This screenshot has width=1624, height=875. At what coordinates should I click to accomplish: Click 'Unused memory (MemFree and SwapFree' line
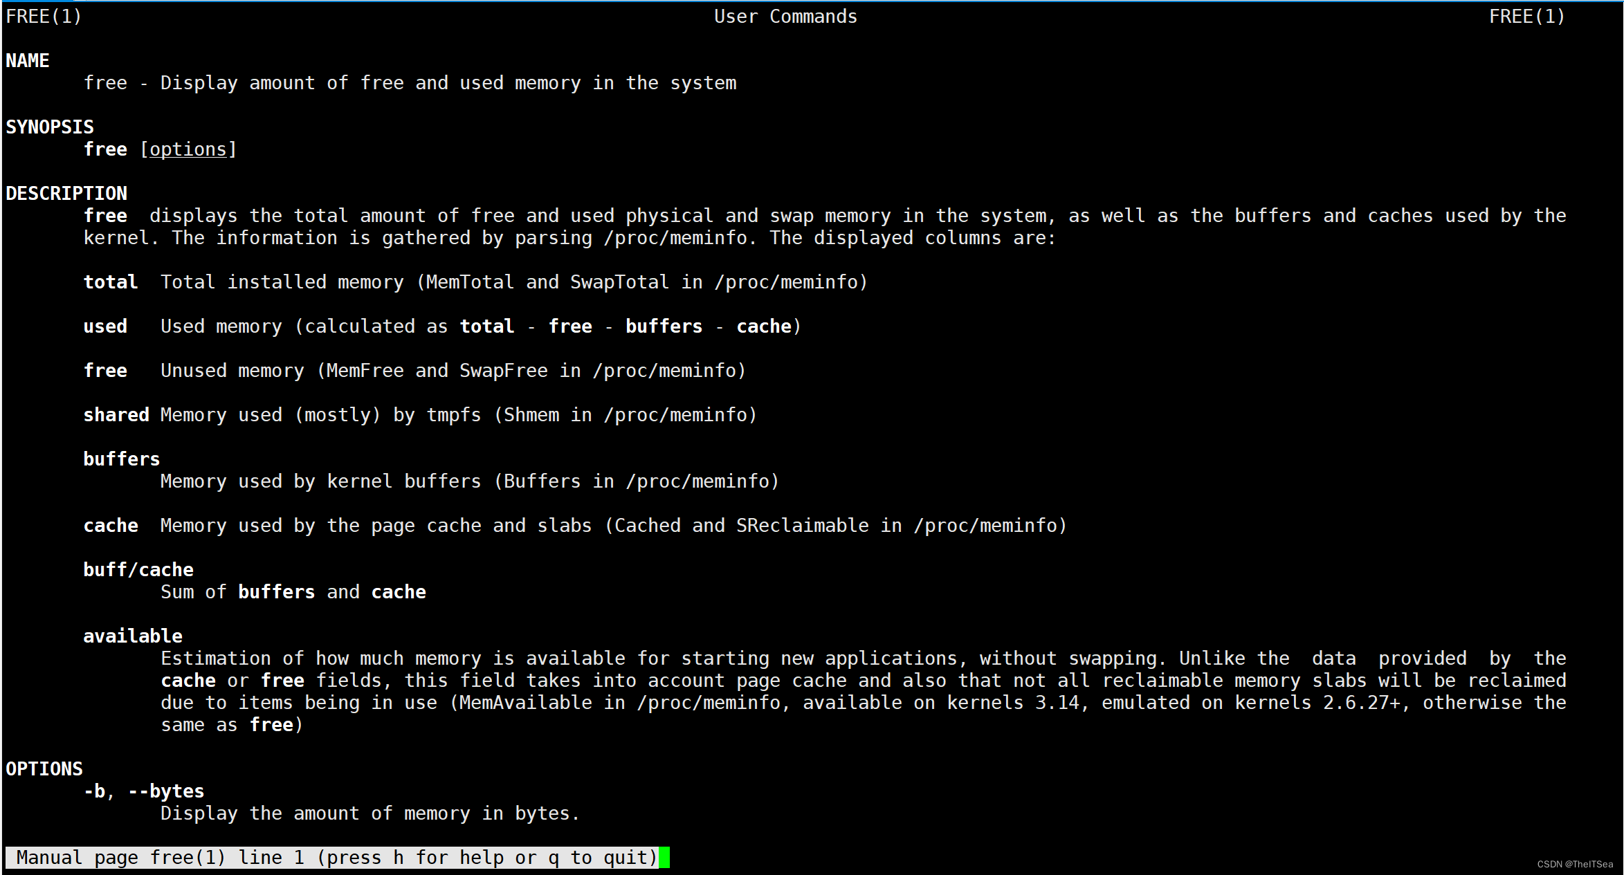click(453, 371)
